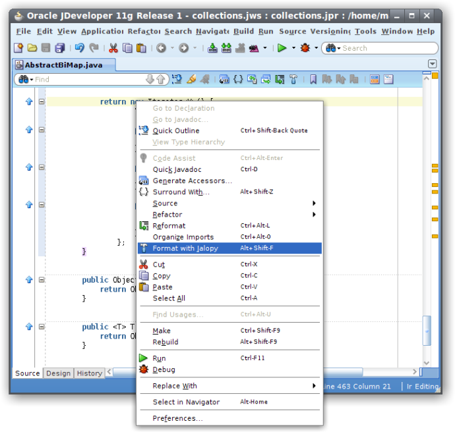This screenshot has width=455, height=432.
Task: Click Surround With braces icon in editor toolbar
Action: pos(238,79)
